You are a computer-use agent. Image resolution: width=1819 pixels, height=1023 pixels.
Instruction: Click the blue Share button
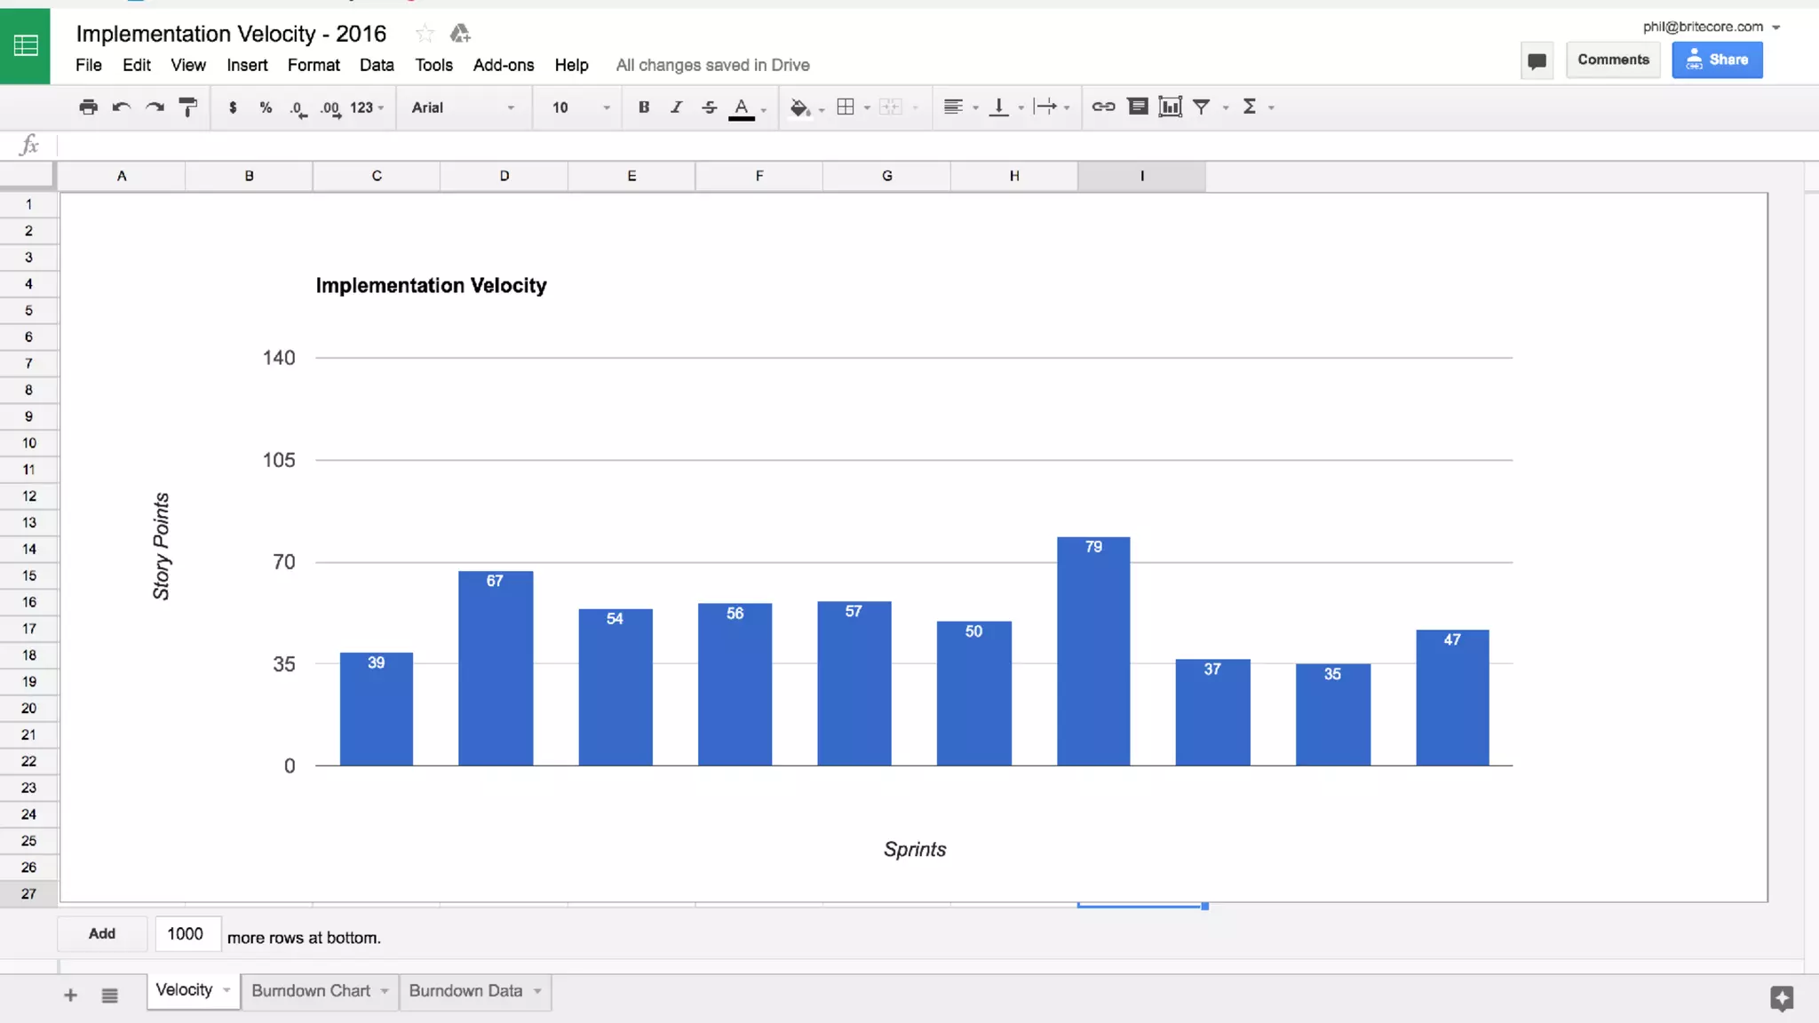1717,59
